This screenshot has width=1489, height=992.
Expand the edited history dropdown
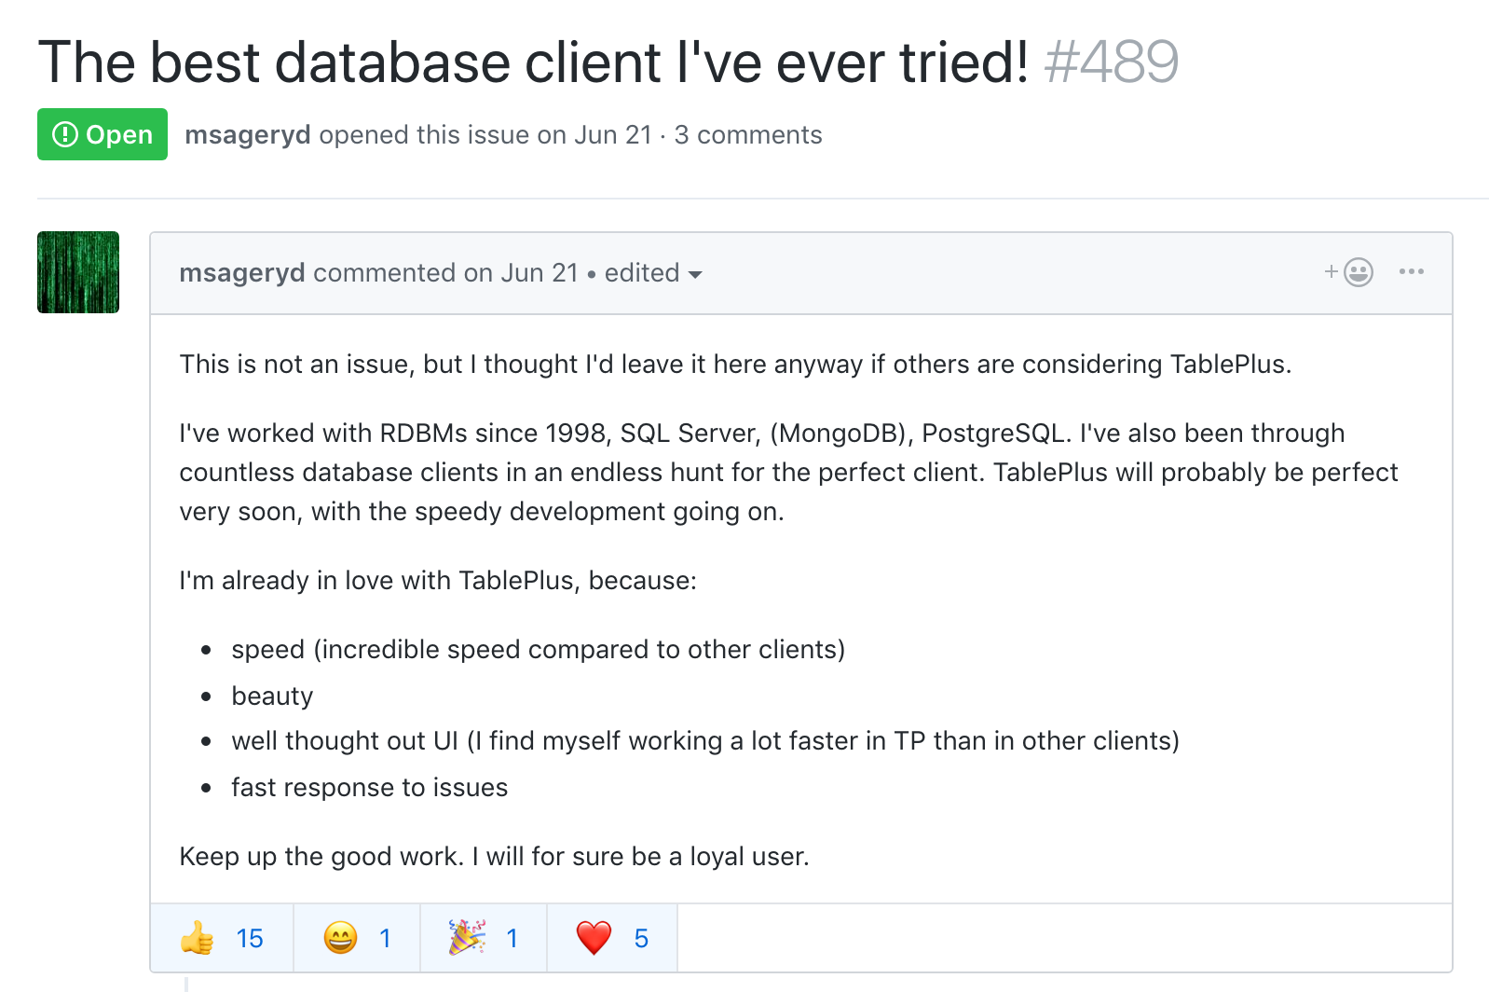tap(652, 273)
